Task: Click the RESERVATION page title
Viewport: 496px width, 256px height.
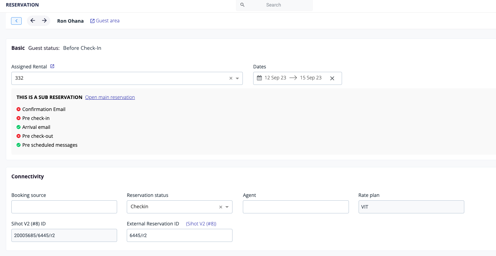Action: [22, 5]
